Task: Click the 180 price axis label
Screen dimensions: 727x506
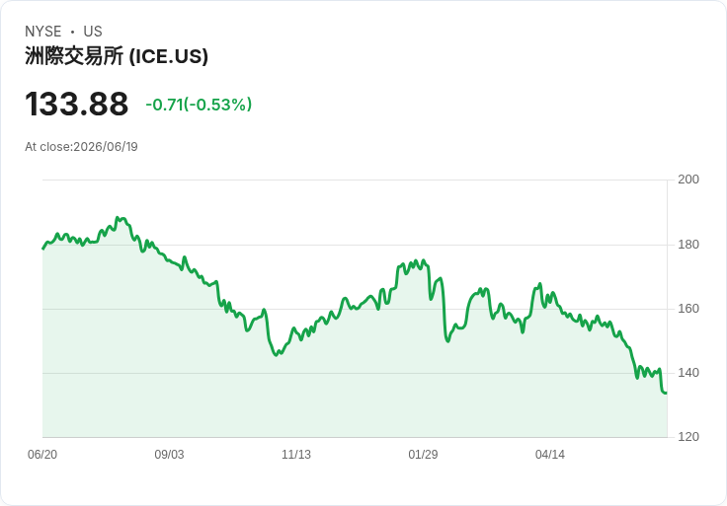Action: click(688, 245)
